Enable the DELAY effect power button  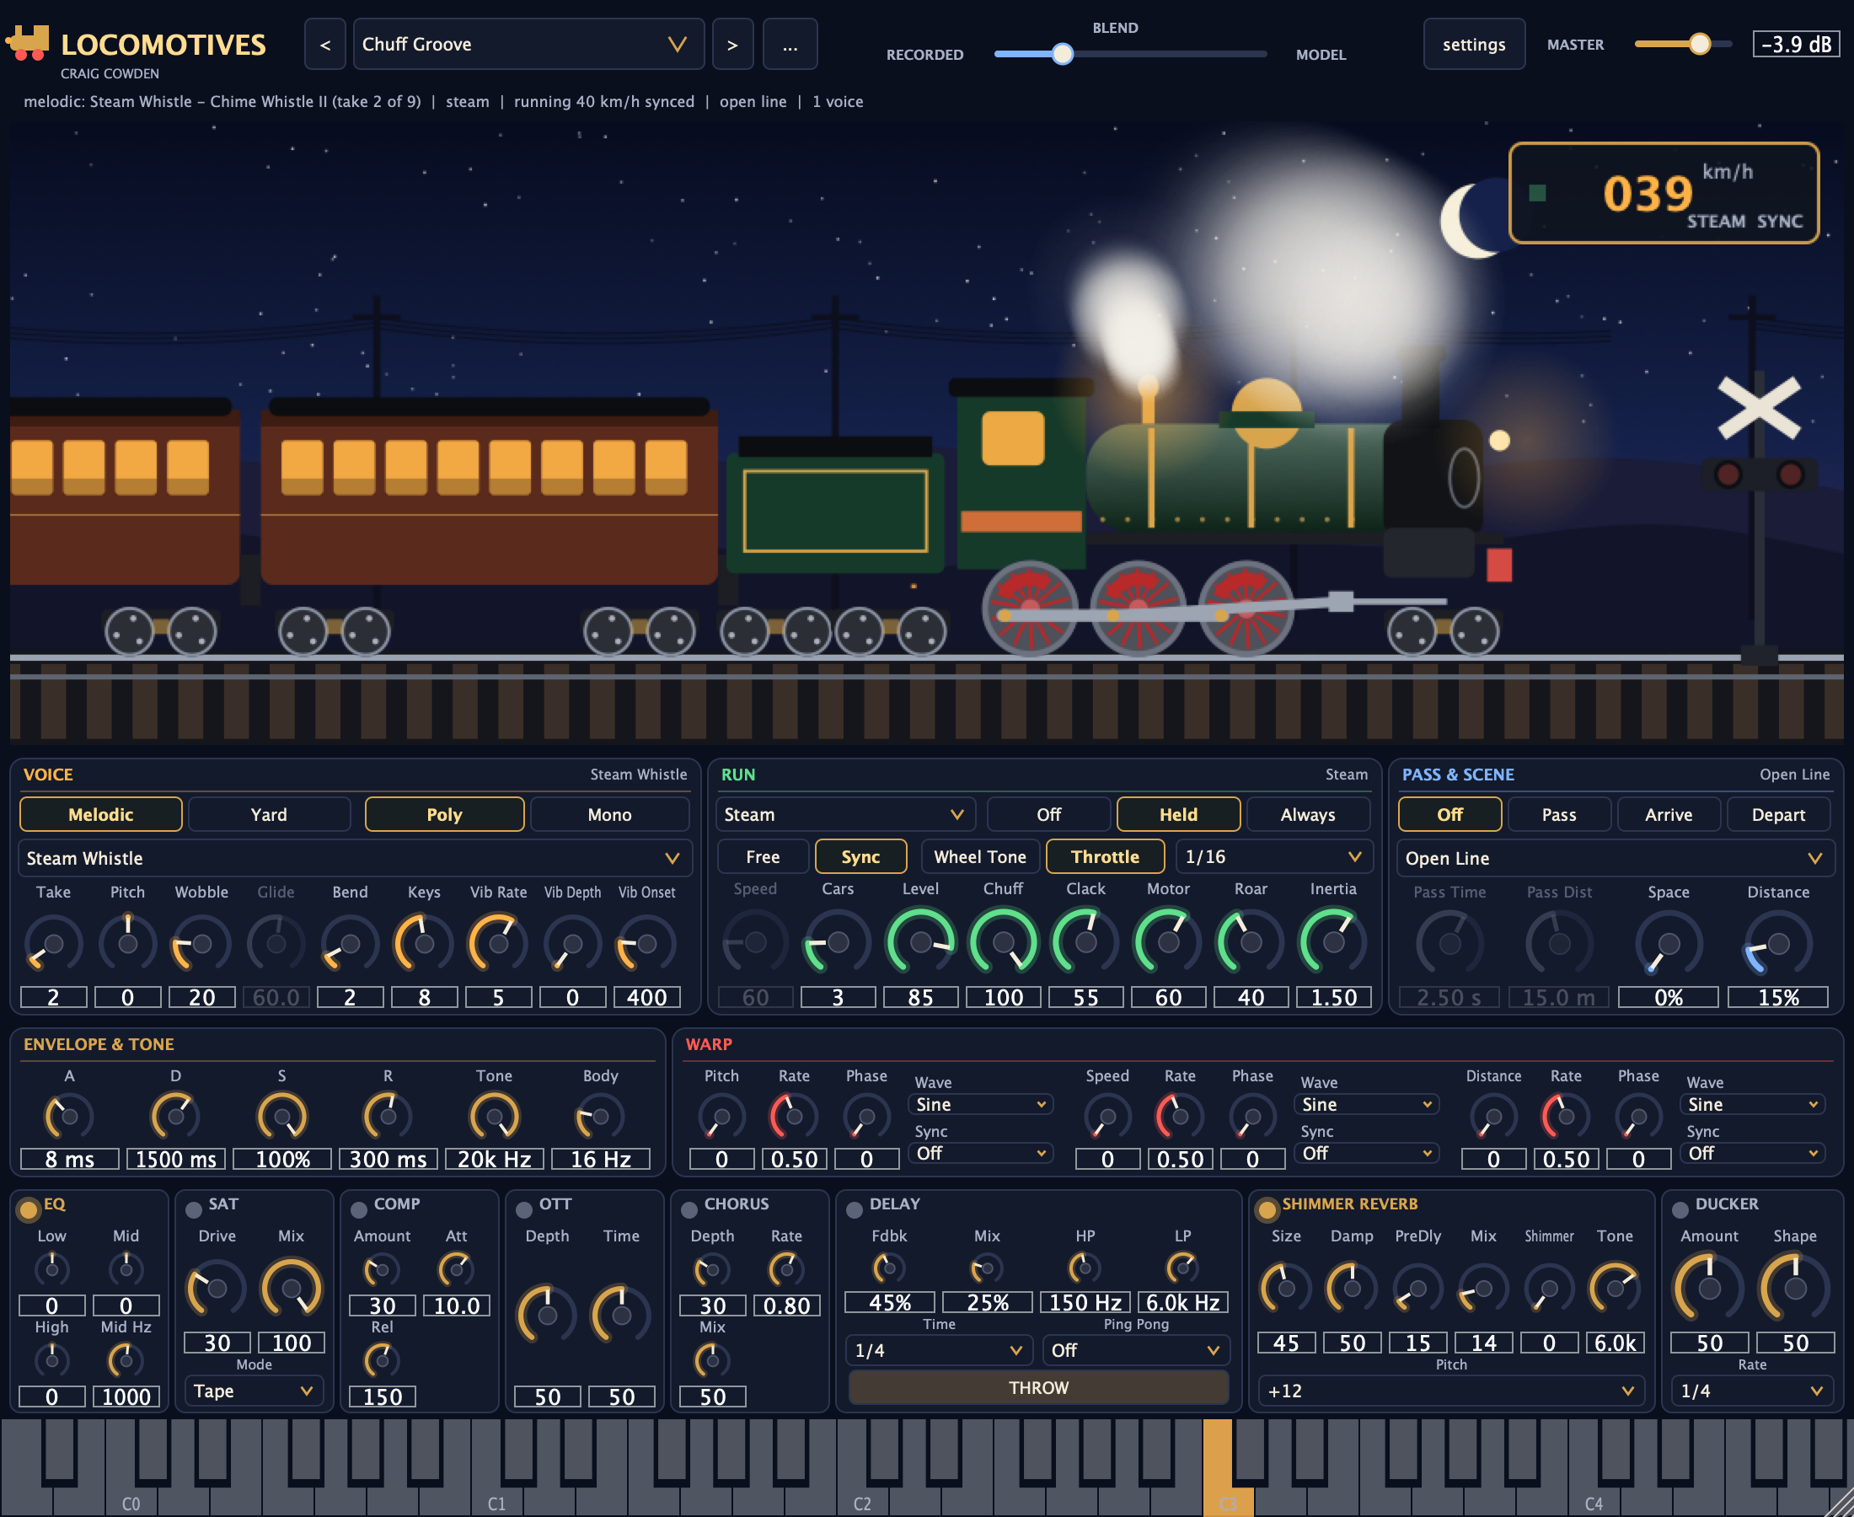(855, 1209)
